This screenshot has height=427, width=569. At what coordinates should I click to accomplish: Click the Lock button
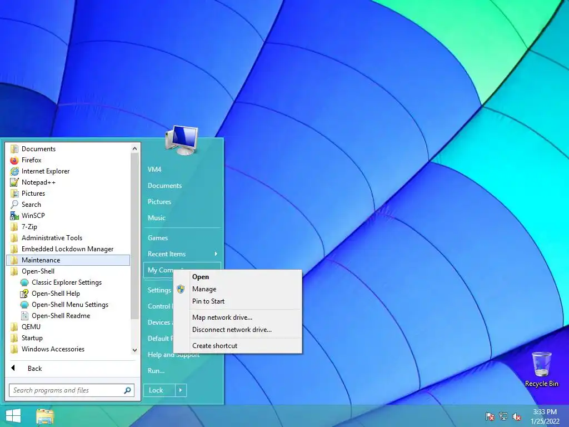pos(159,390)
